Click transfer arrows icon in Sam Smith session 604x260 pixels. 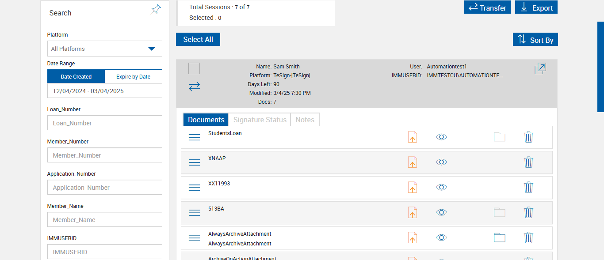coord(194,87)
